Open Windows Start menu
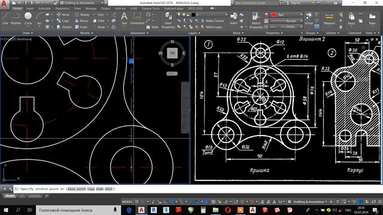Viewport: 383px width, 215px height. click(x=5, y=210)
